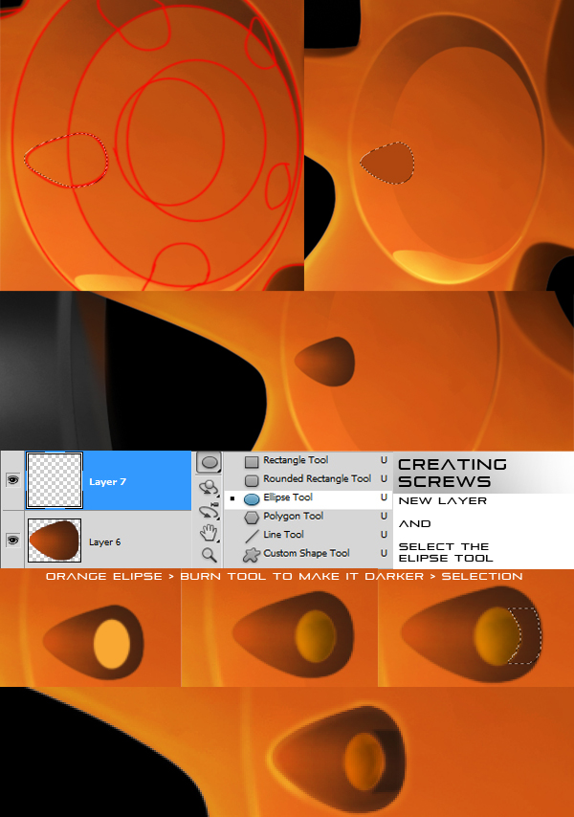Choose Rectangle Tool from the flyout

pyautogui.click(x=308, y=460)
